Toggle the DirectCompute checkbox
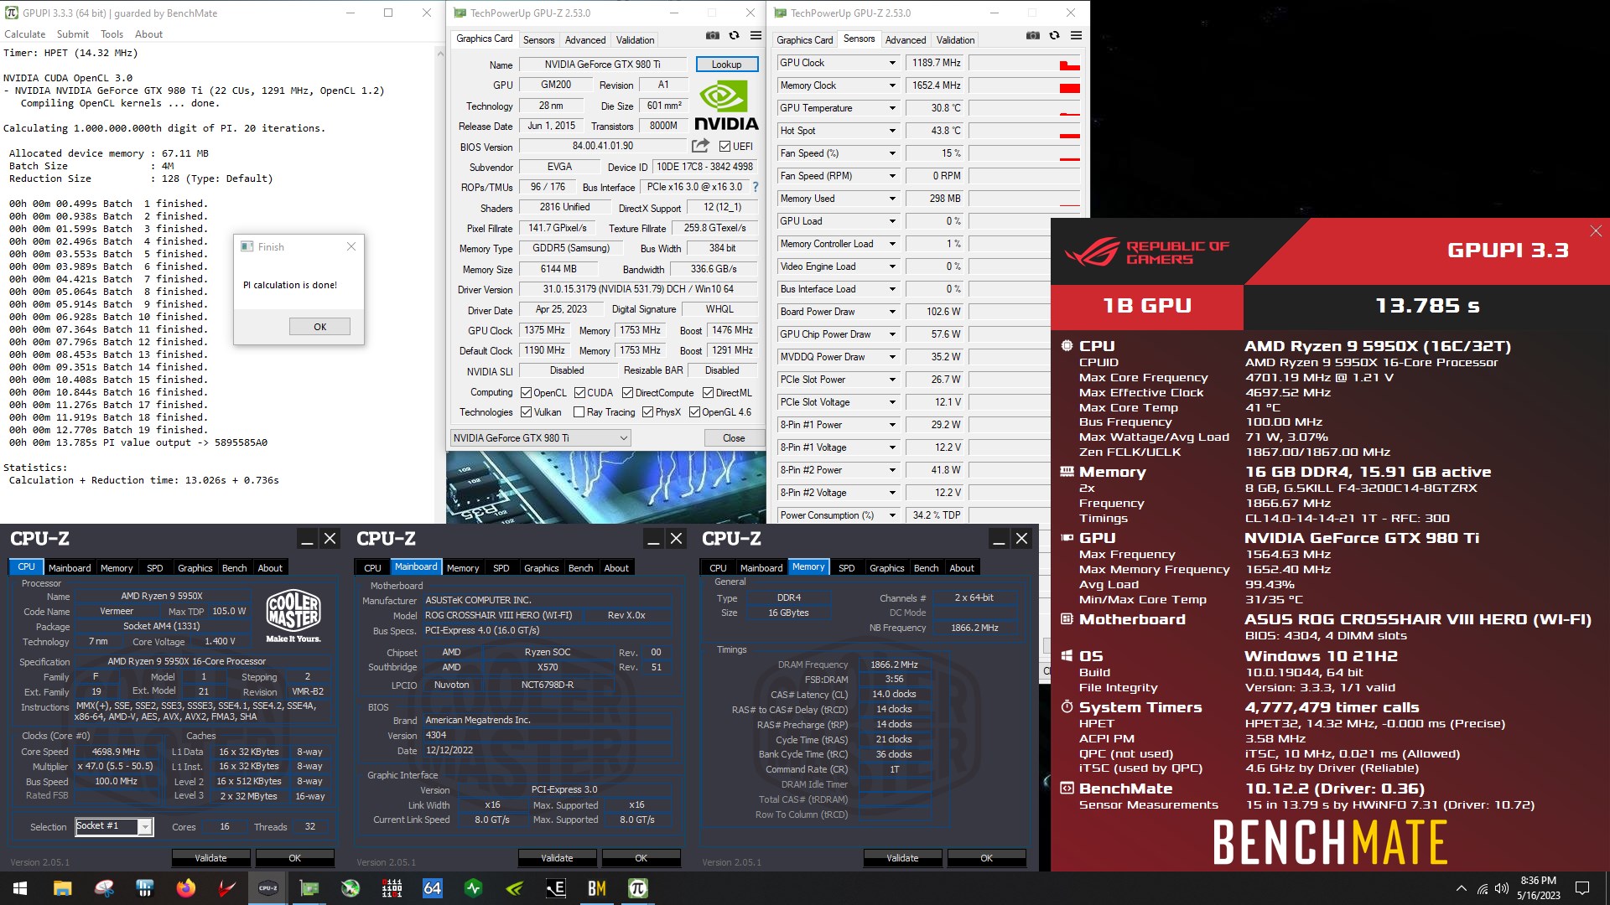 click(x=627, y=392)
